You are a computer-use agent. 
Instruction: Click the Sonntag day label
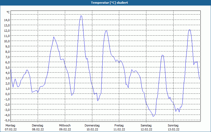pyautogui.click(x=173, y=126)
